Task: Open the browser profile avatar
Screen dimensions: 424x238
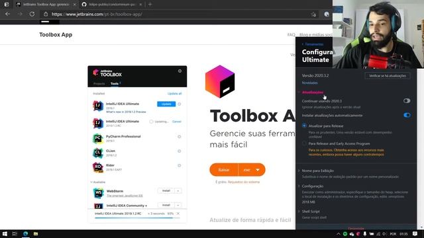Action: pos(327,14)
